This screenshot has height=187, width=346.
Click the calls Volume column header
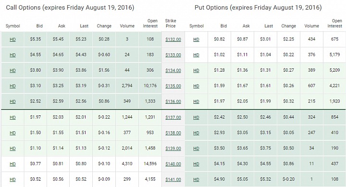[127, 26]
